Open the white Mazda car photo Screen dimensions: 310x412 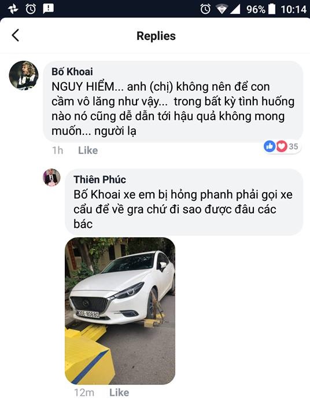120,311
